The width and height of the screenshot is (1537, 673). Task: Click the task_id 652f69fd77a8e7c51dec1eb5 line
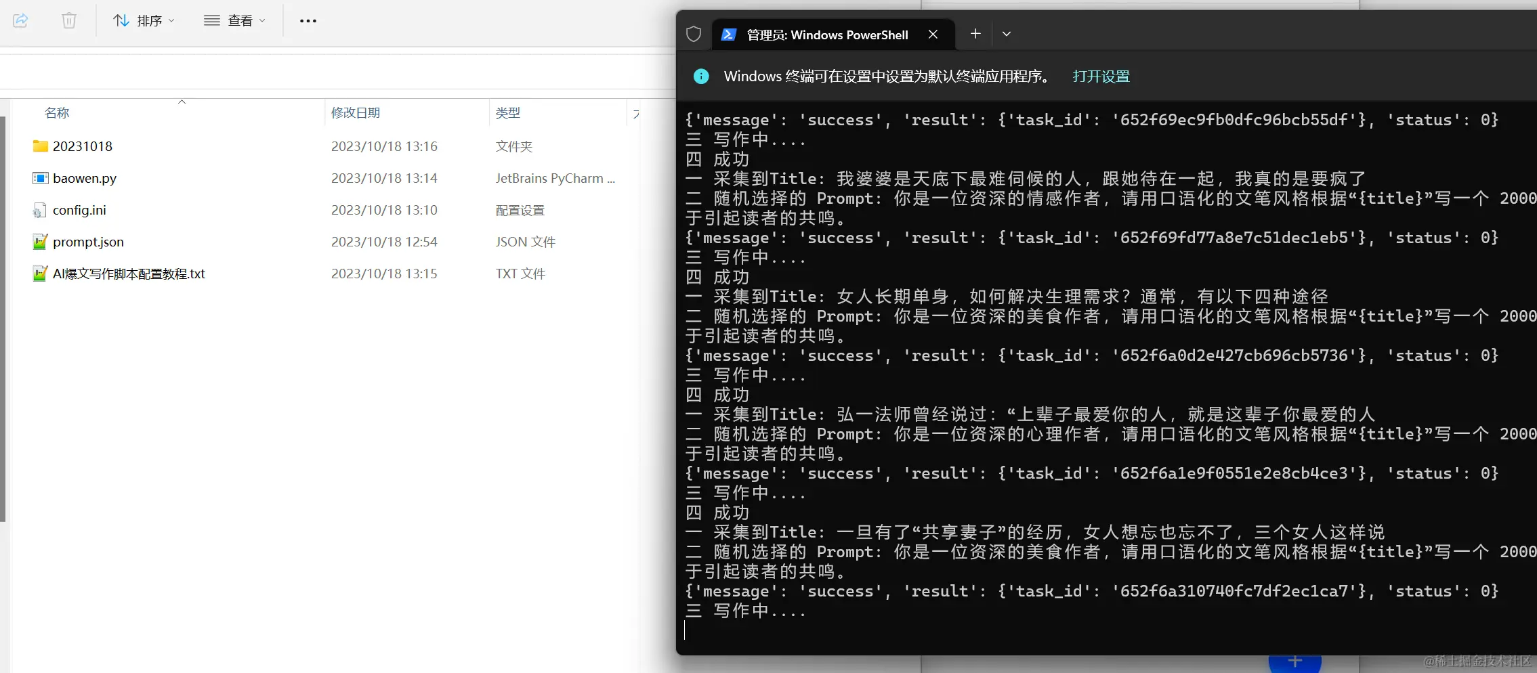1092,238
